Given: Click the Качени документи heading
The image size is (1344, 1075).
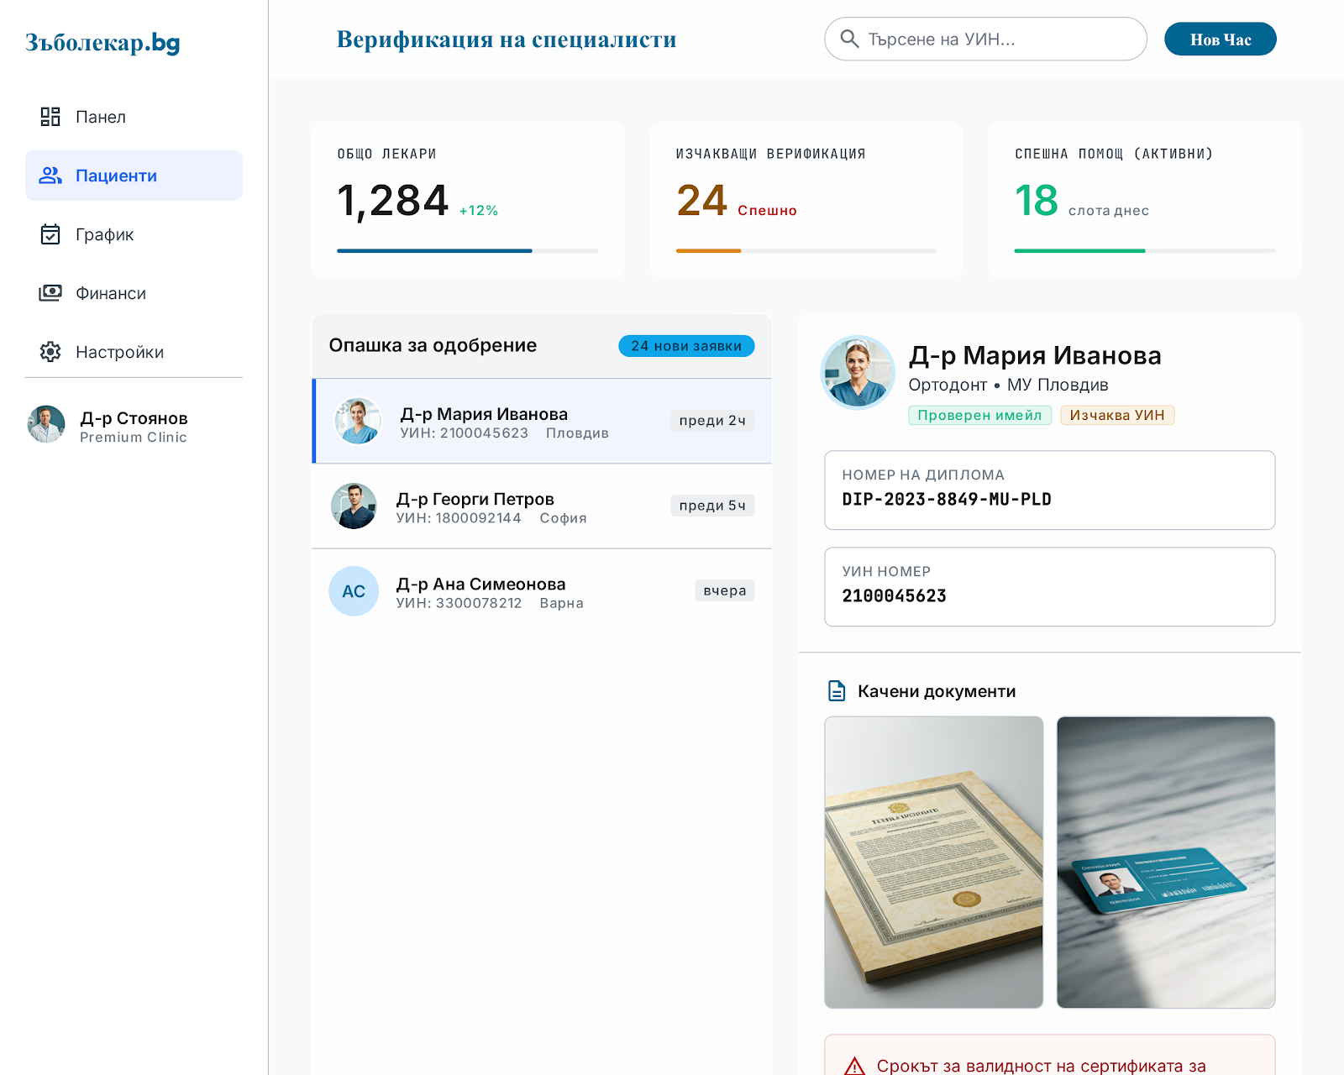Looking at the screenshot, I should click(x=937, y=691).
